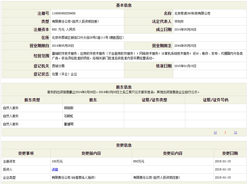Click the 变更后内容 column header
The height and width of the screenshot is (184, 247).
click(173, 153)
